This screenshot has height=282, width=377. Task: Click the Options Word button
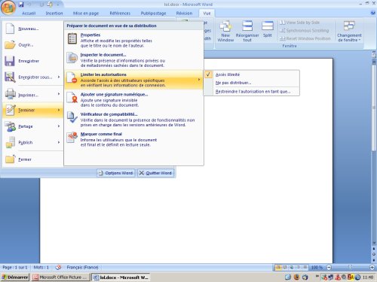116,173
